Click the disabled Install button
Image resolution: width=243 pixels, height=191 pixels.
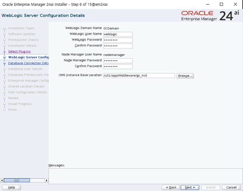[x=210, y=187]
